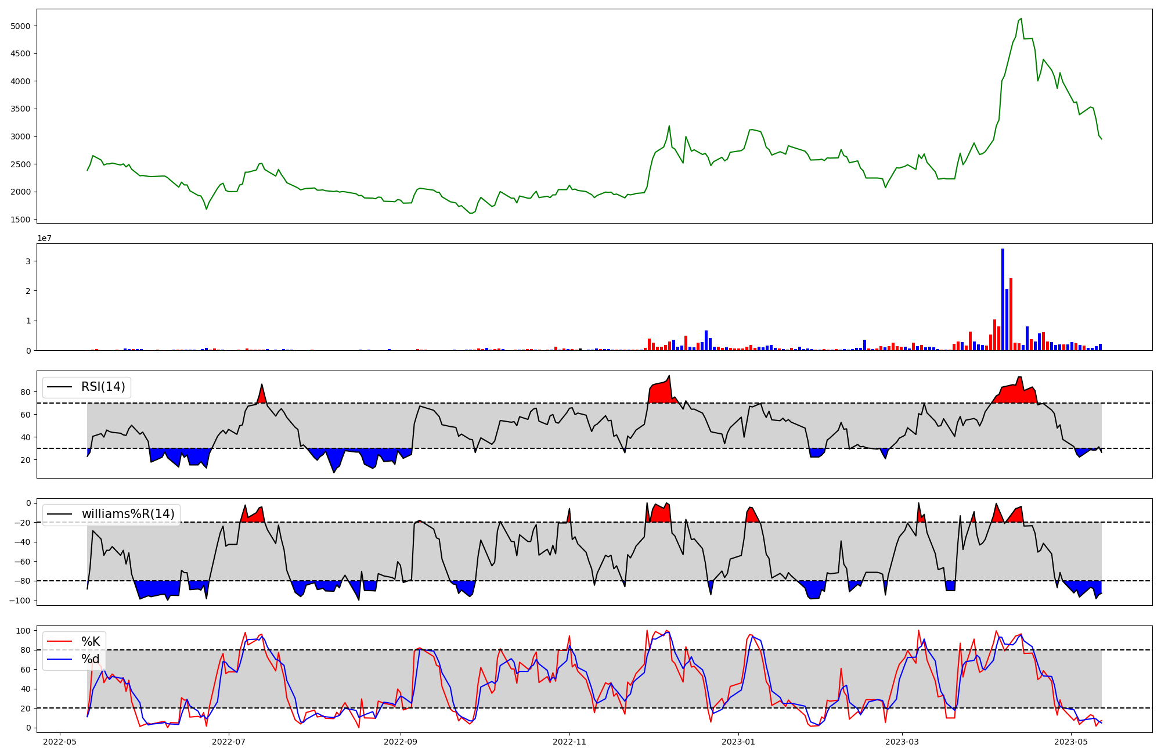Click the williams%R(14) legend label
The width and height of the screenshot is (1161, 755).
point(128,514)
